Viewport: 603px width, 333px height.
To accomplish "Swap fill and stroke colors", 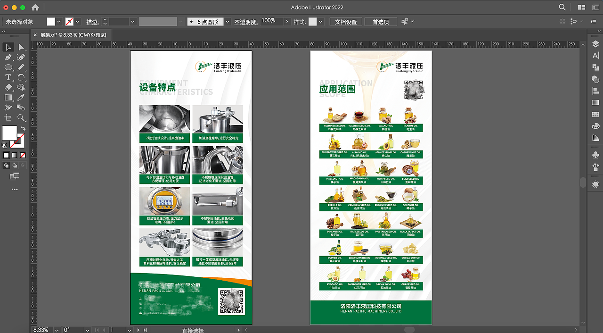I will tap(23, 129).
